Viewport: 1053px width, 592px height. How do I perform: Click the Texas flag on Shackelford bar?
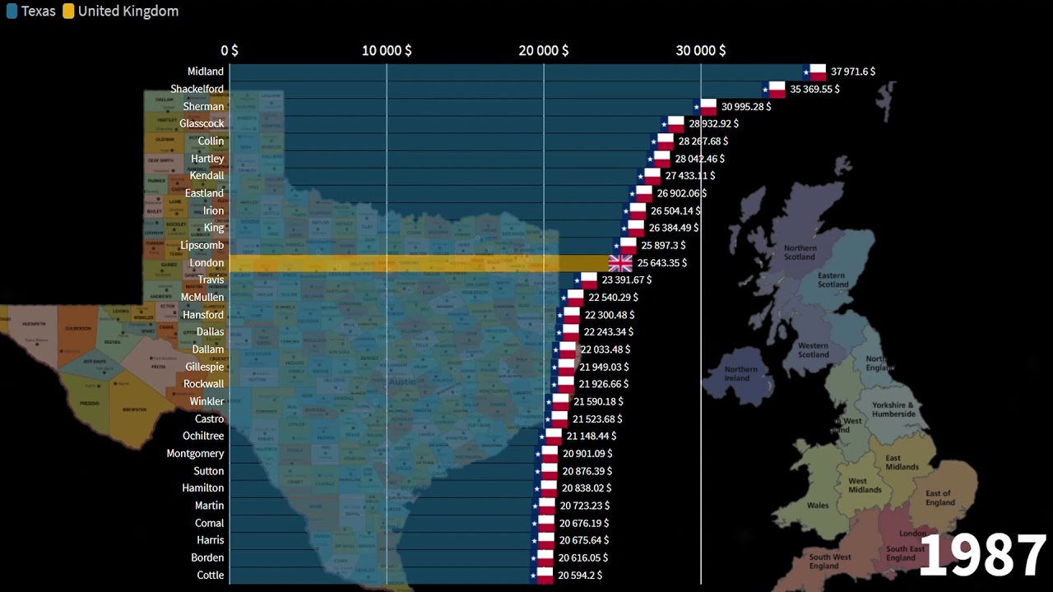(774, 89)
